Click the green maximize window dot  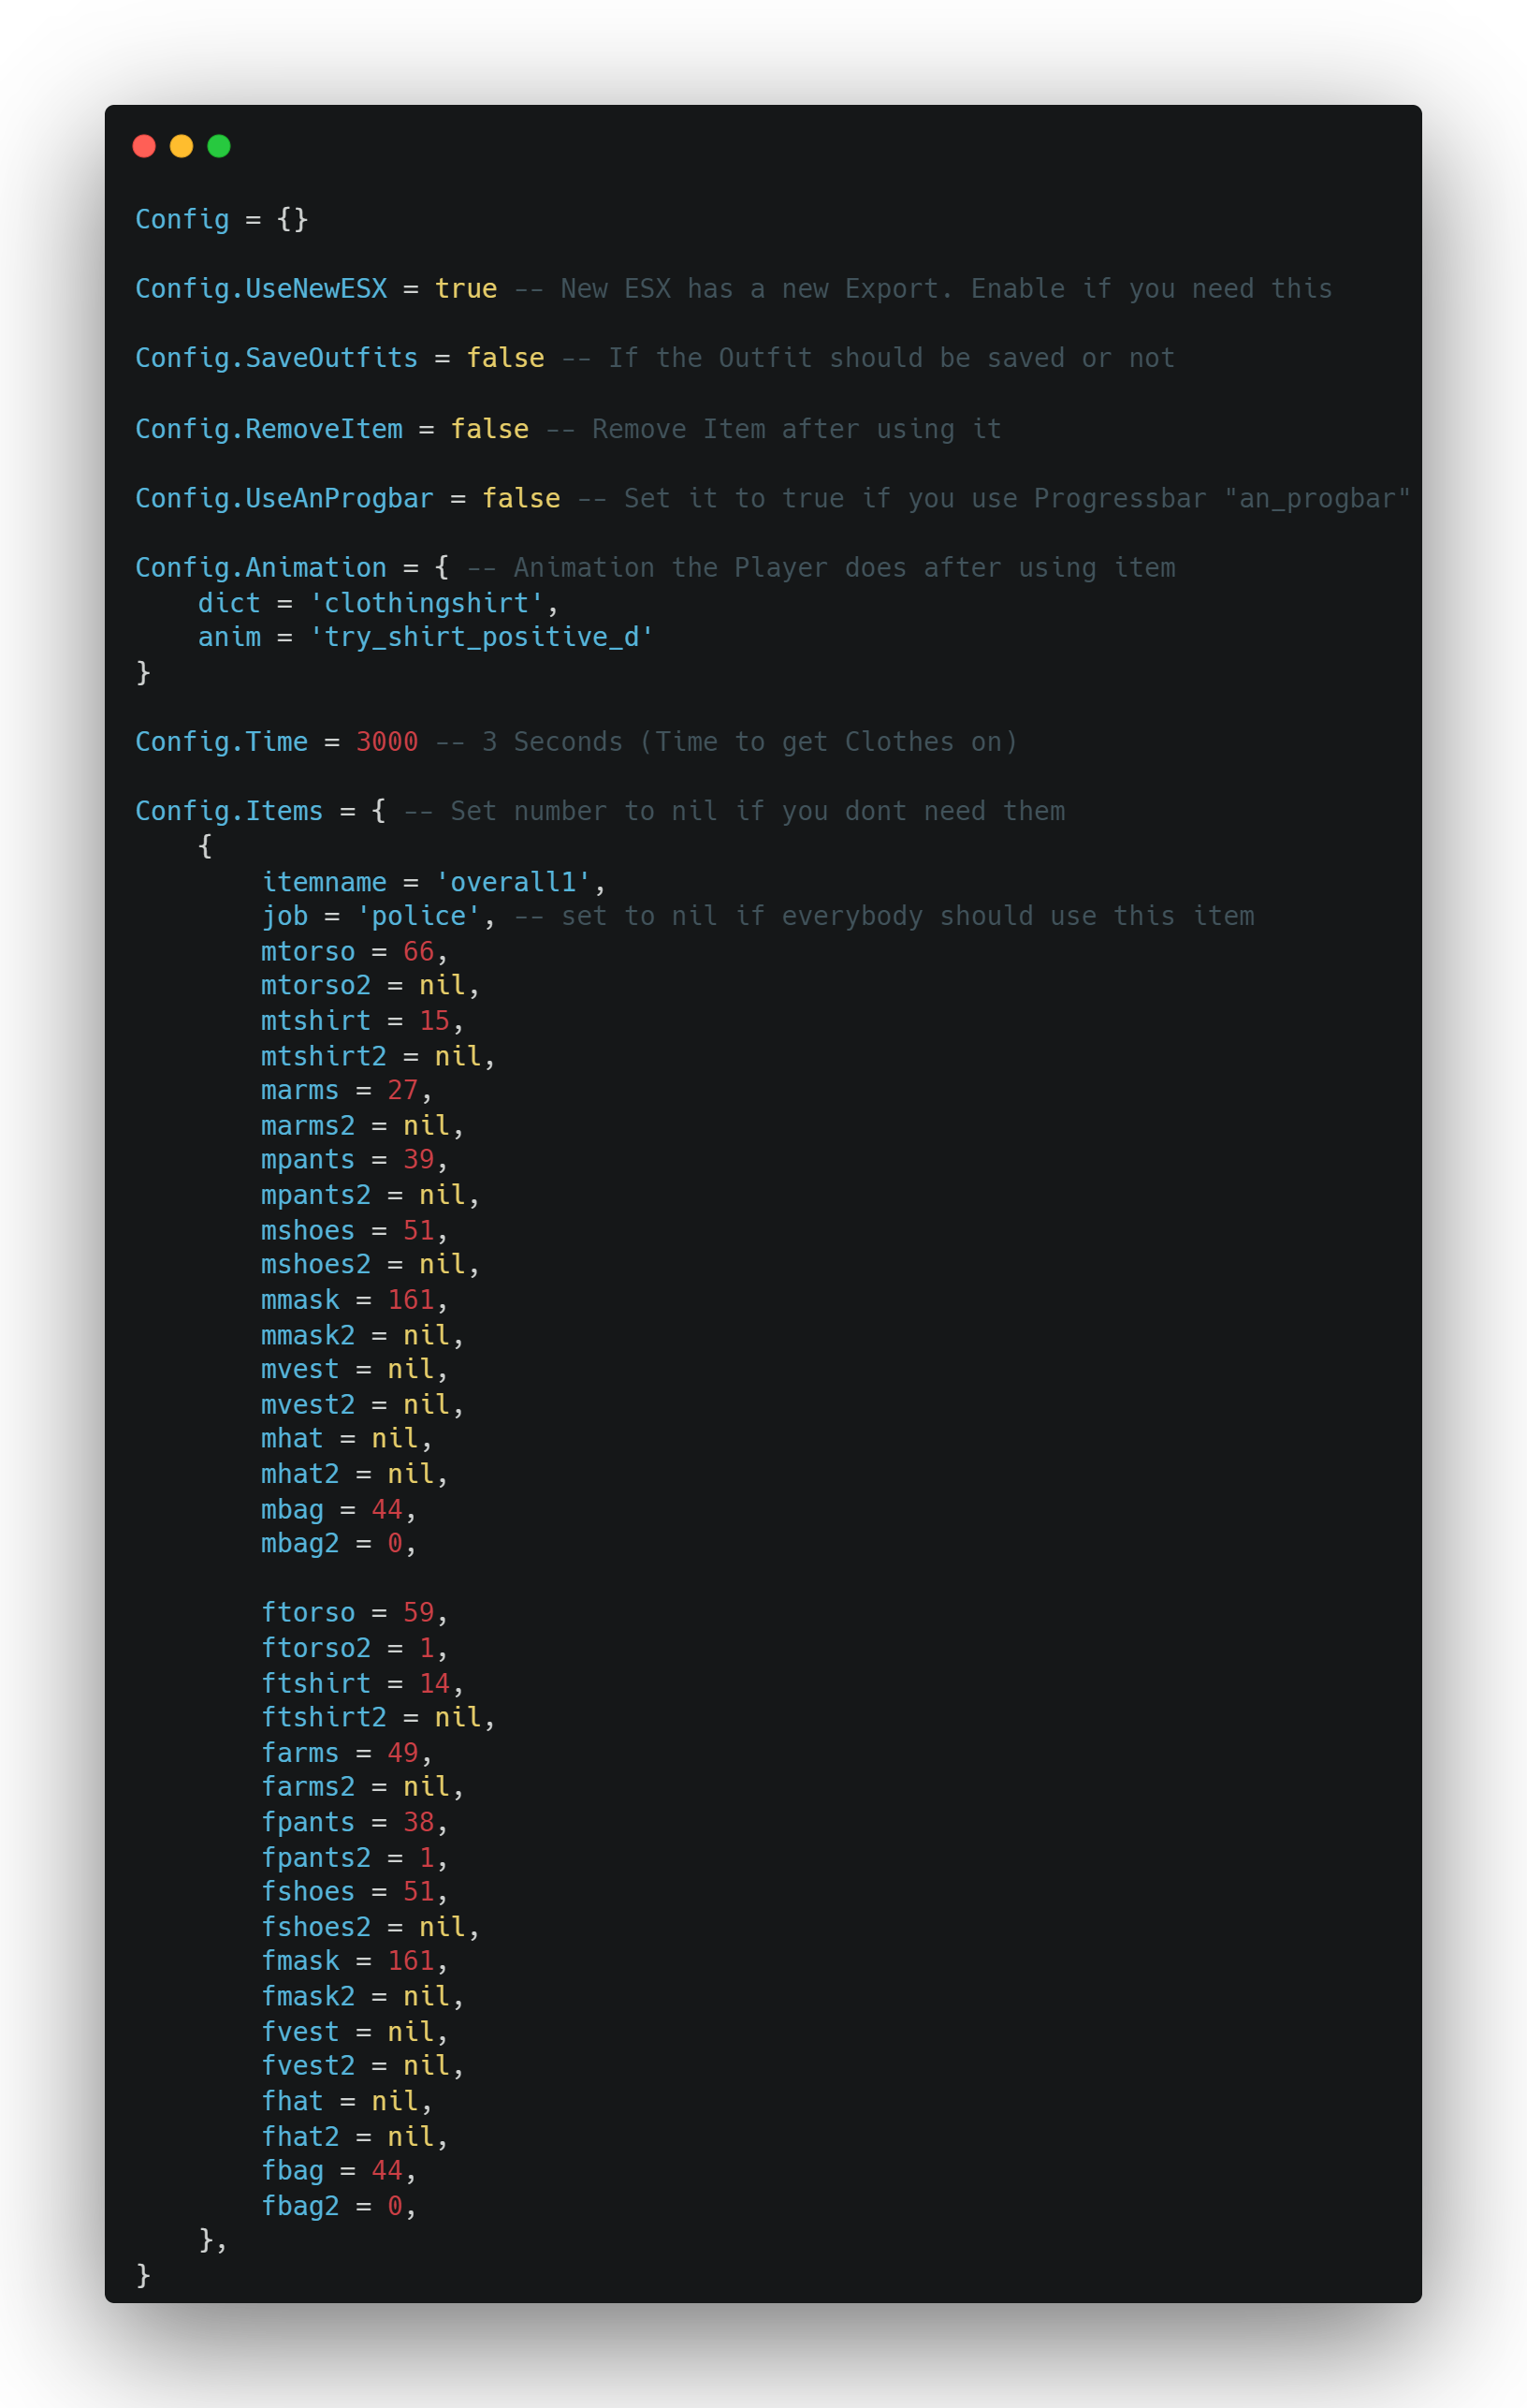219,146
